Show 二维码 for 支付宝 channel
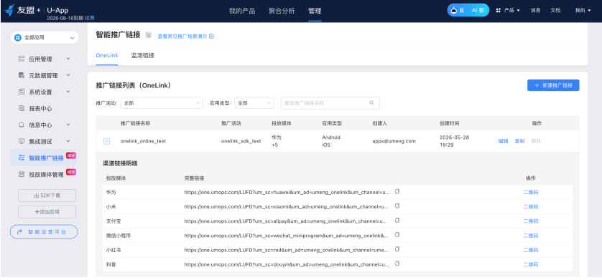Viewport: 602px width, 280px height. [x=531, y=221]
